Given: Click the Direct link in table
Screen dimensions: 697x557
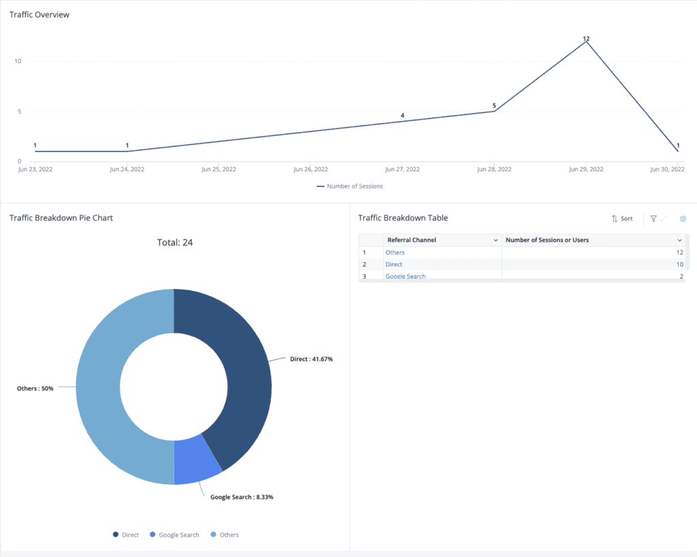Looking at the screenshot, I should 393,265.
